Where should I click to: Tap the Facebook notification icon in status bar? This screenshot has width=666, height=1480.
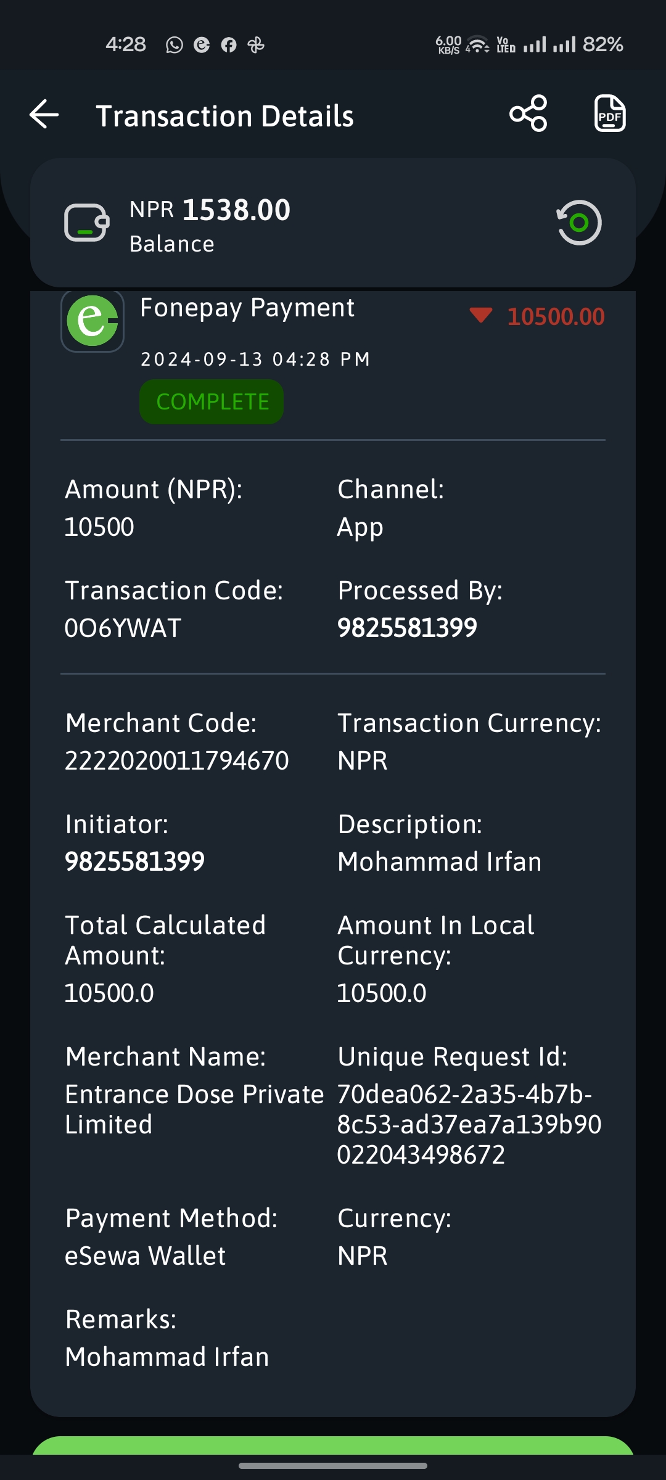click(x=229, y=45)
